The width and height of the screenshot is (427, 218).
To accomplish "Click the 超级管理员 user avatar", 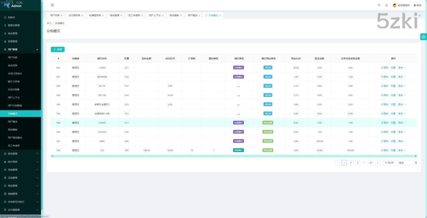I will [x=394, y=5].
